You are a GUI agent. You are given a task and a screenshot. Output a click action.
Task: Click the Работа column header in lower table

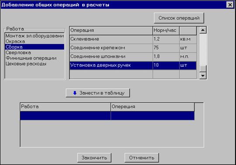point(65,107)
